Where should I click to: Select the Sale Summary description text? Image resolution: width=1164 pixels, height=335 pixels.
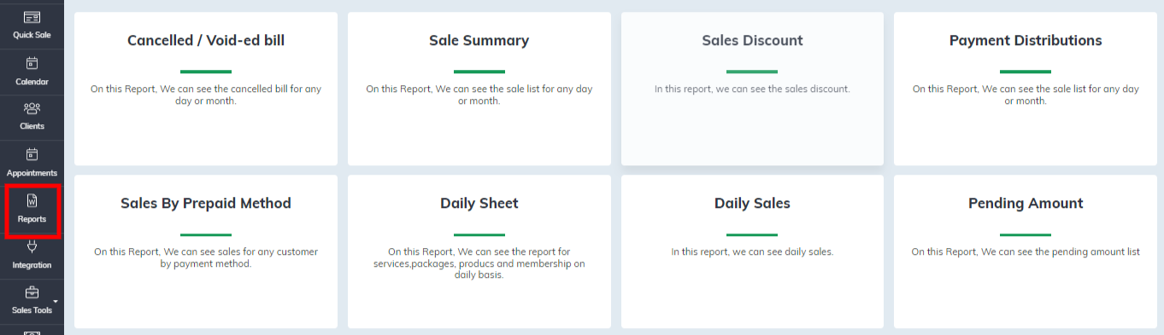tap(479, 95)
